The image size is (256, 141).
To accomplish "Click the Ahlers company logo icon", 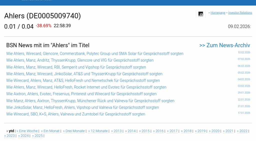I will point(200,14).
